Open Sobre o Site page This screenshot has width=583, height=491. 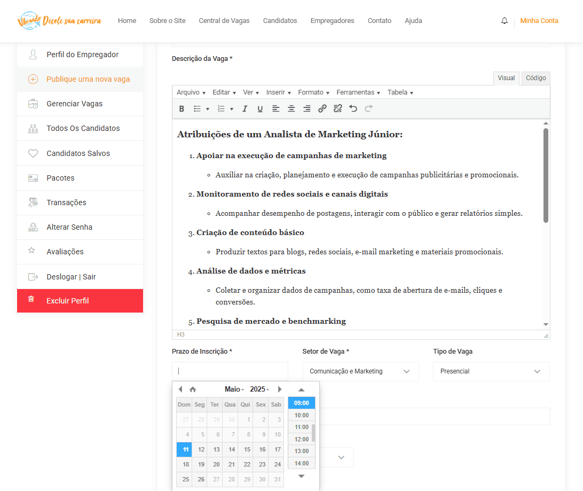click(167, 21)
